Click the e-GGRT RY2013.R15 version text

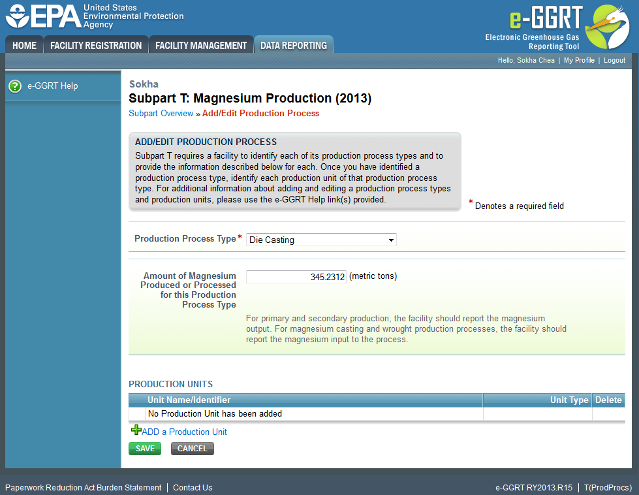coord(534,488)
